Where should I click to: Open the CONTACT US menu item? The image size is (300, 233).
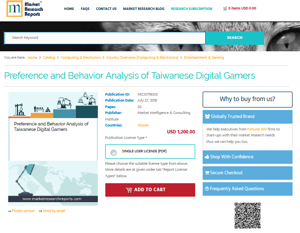[x=106, y=9]
